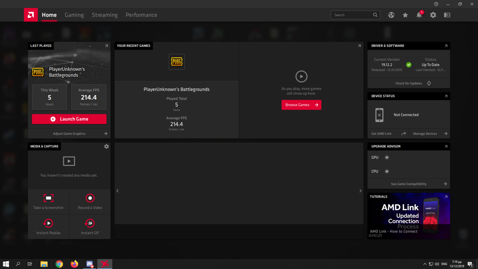478x269 pixels.
Task: Open Media & Capture settings gear
Action: tap(106, 146)
